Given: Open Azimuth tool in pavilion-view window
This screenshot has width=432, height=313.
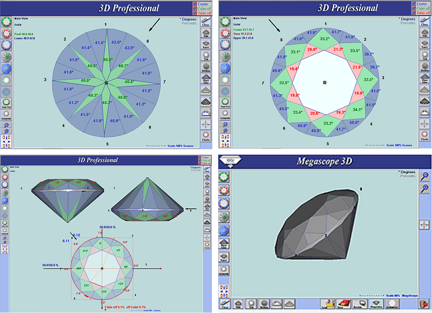Looking at the screenshot, I should pyautogui.click(x=6, y=115).
